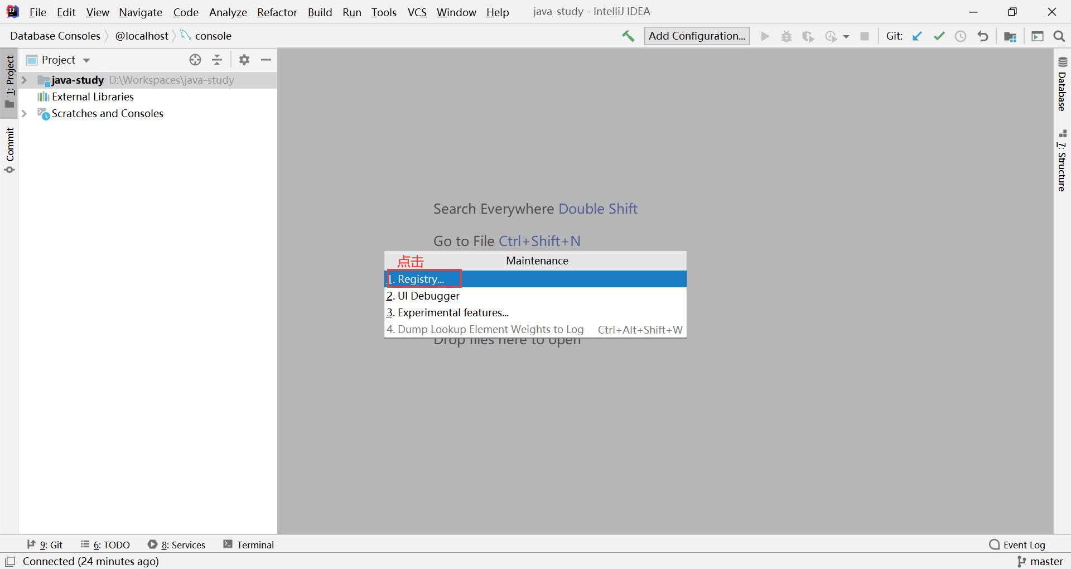Viewport: 1071px width, 569px height.
Task: Select java-study root in project tree
Action: coord(148,80)
